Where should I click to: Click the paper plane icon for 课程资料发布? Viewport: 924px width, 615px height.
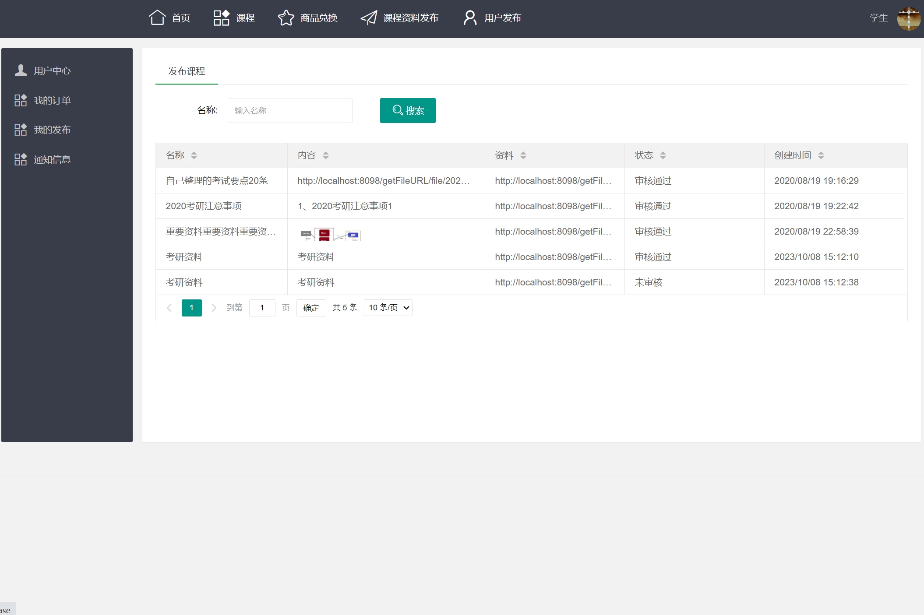pyautogui.click(x=369, y=18)
